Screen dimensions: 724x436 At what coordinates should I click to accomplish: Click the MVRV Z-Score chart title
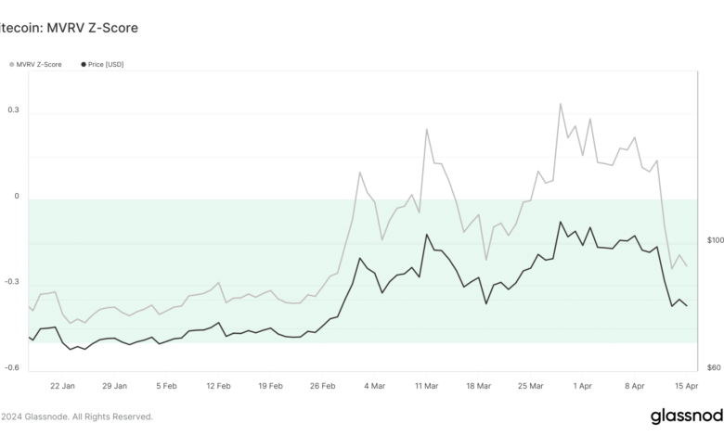[70, 28]
